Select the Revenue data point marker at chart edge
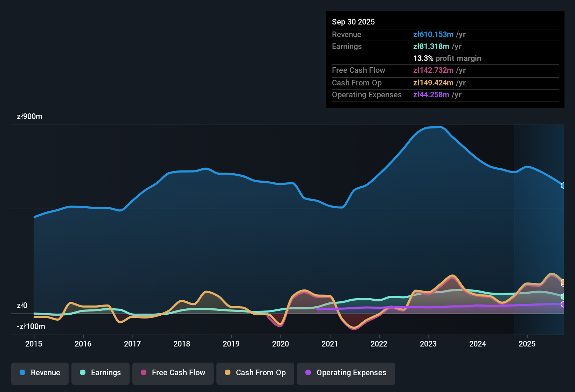 tap(562, 186)
